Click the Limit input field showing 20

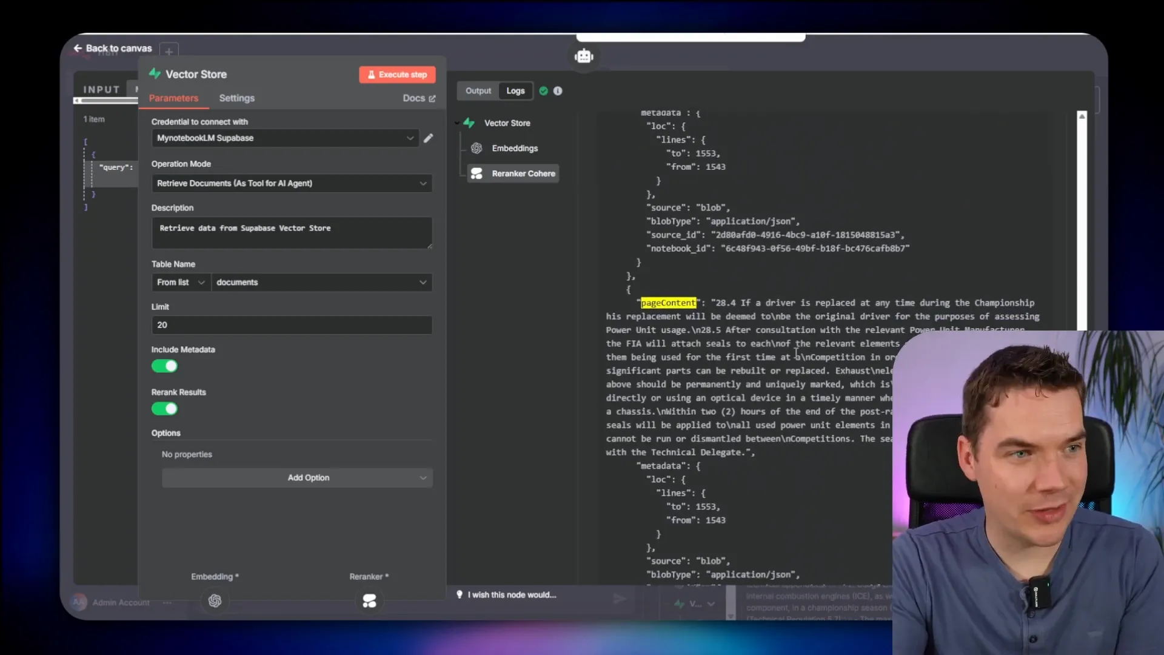(292, 325)
